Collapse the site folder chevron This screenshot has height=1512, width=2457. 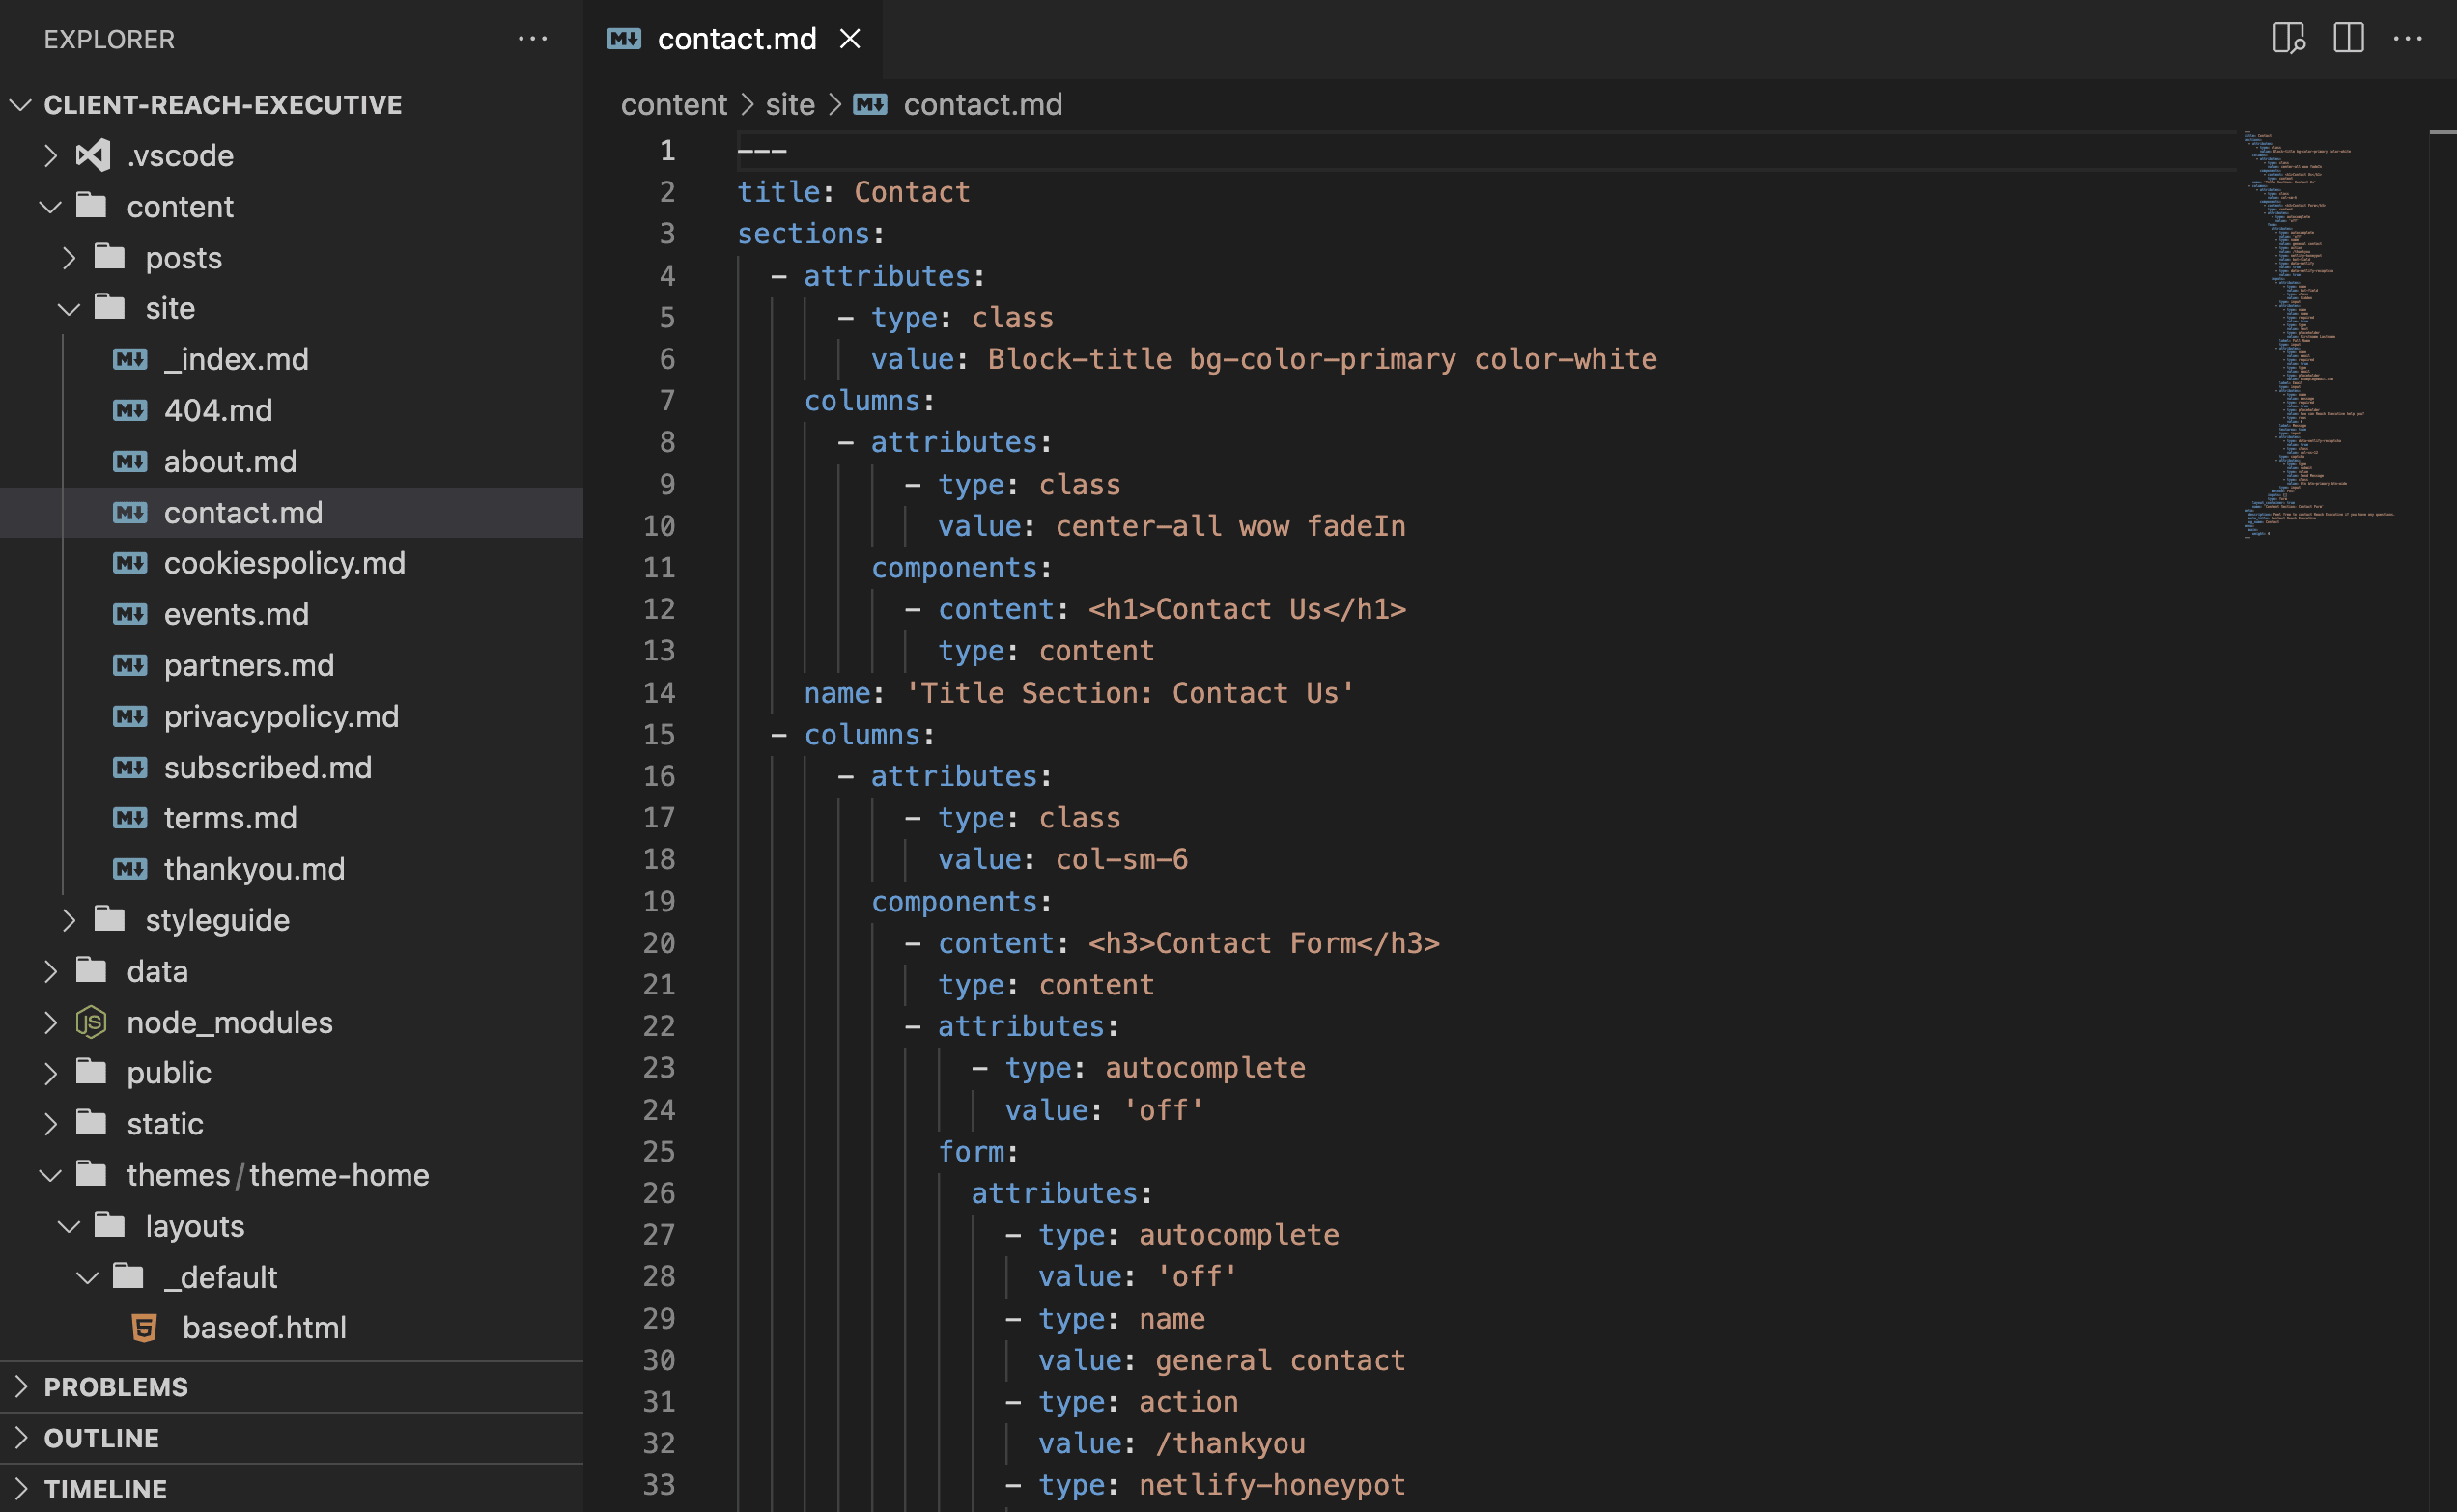tap(69, 309)
